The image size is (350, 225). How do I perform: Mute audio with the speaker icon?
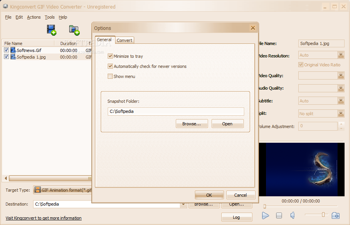tap(292, 215)
